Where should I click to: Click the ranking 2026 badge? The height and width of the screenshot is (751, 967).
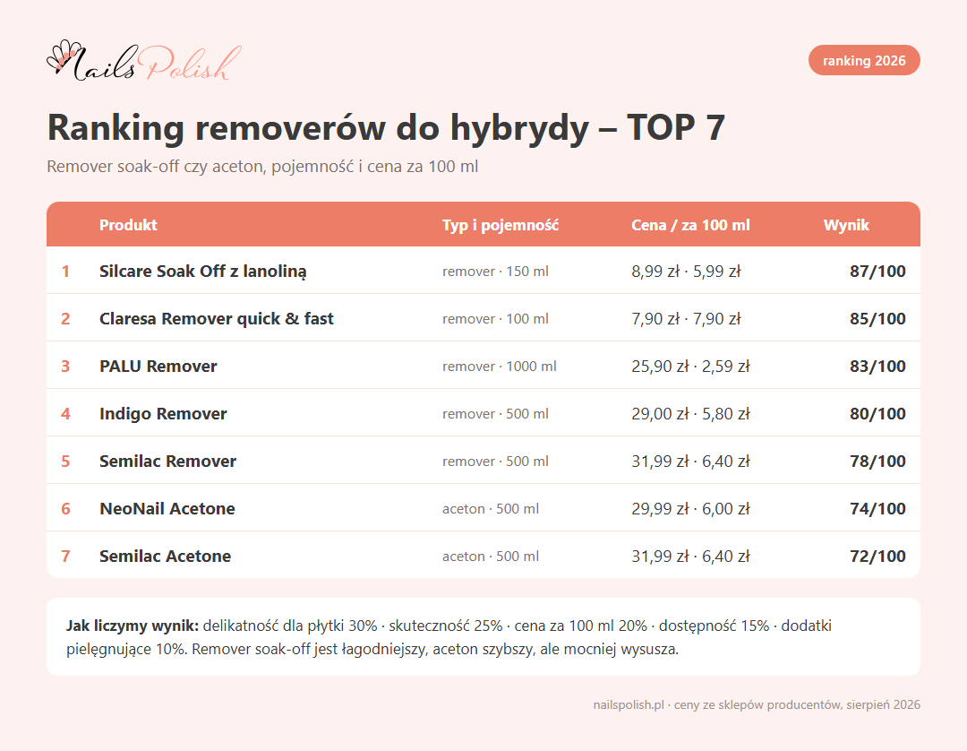click(x=864, y=60)
